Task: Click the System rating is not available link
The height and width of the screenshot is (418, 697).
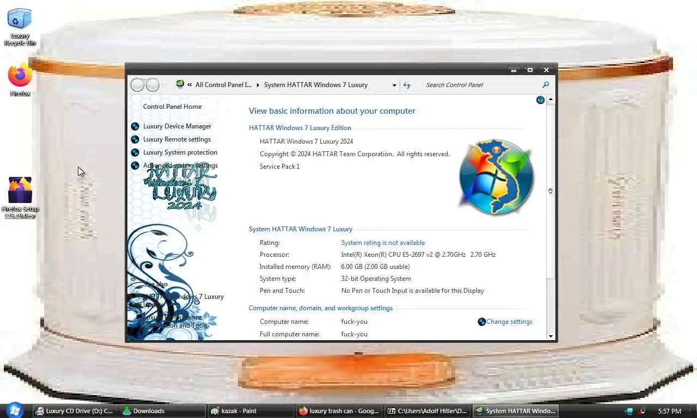Action: 383,243
